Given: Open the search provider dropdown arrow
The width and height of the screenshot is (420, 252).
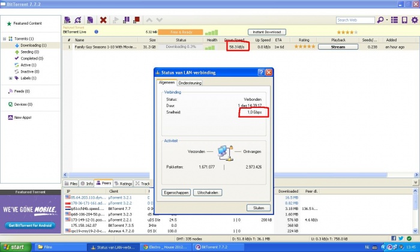Looking at the screenshot, I should [387, 20].
